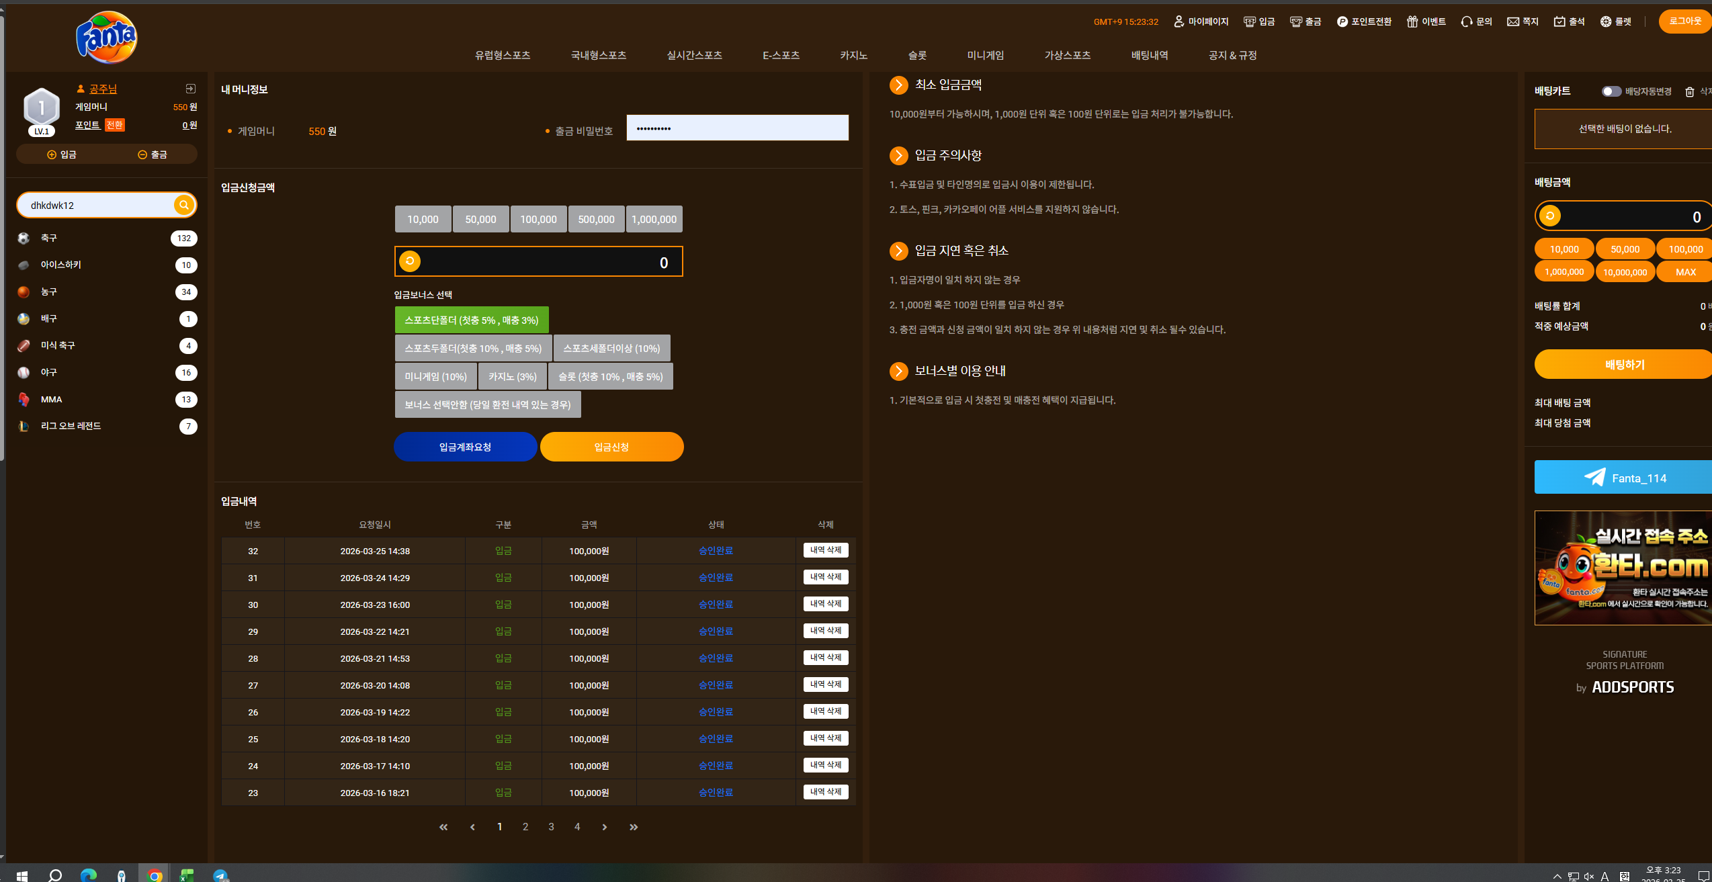1712x882 pixels.
Task: Toggle the 배당자동변경 switch
Action: (x=1611, y=91)
